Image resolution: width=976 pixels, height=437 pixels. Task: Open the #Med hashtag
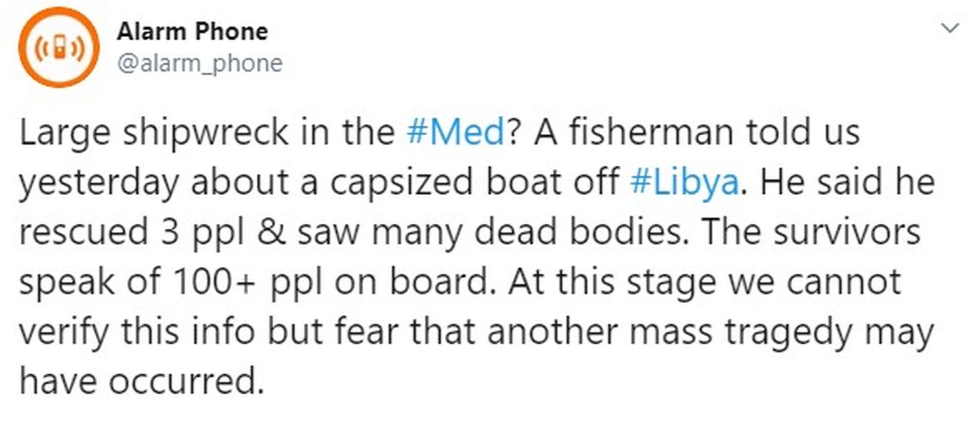pos(456,132)
